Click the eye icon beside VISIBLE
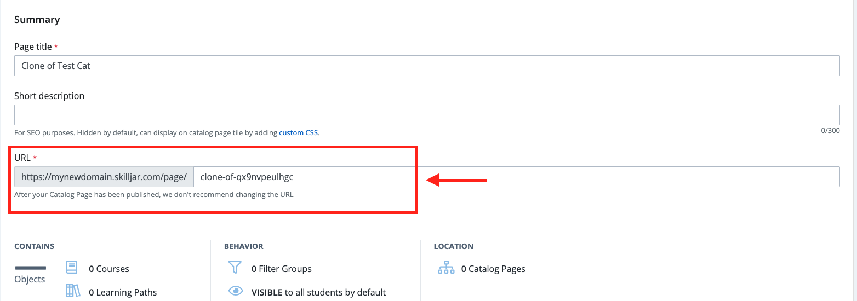The height and width of the screenshot is (301, 857). (236, 291)
